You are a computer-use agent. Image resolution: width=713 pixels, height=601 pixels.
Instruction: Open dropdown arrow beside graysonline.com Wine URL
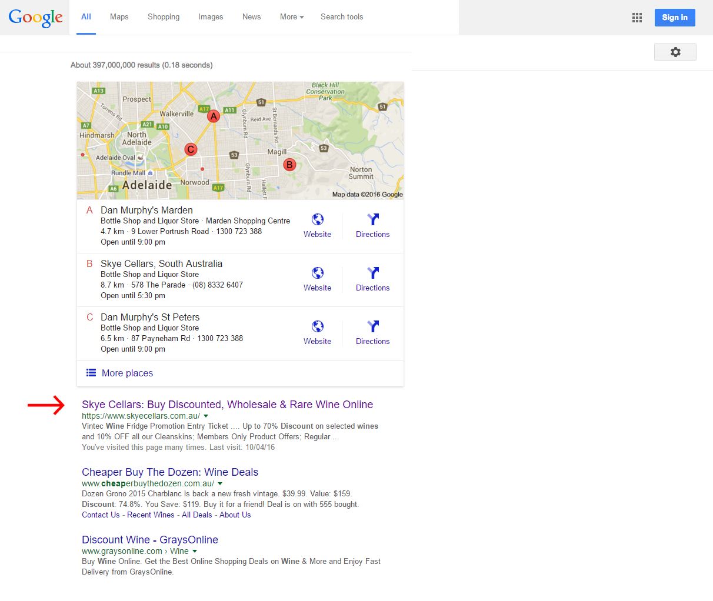195,552
